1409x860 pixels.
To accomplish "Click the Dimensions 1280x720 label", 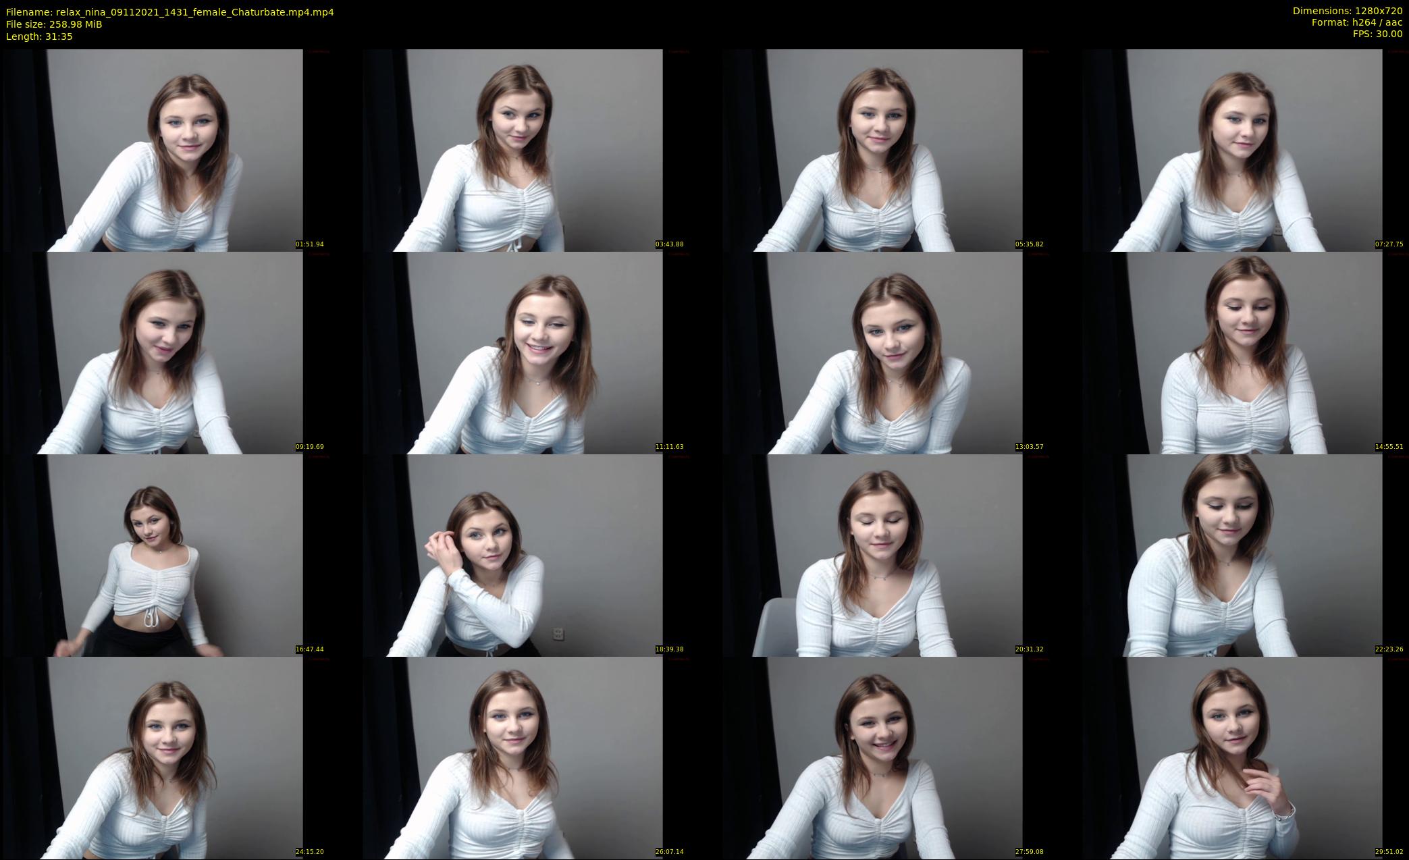I will [x=1347, y=11].
